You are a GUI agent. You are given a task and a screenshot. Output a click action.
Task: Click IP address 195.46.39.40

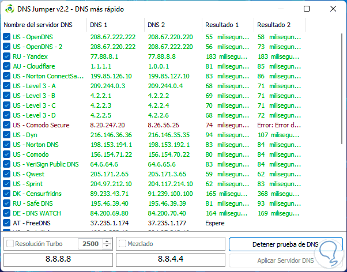pos(110,203)
